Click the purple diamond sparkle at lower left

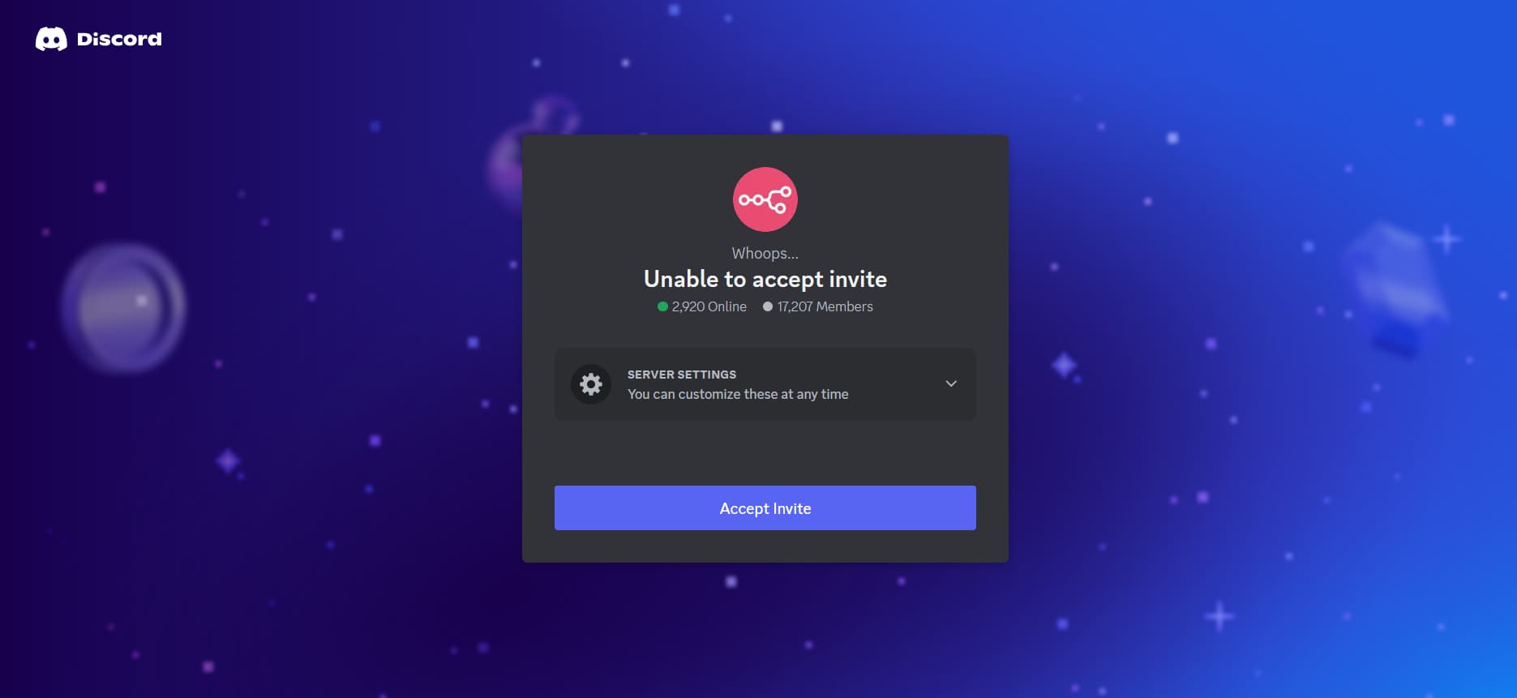point(228,461)
